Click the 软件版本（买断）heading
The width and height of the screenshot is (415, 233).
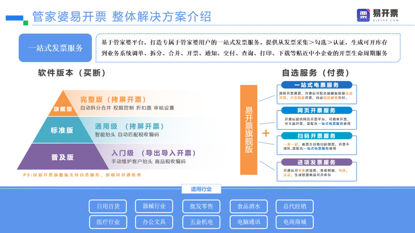tap(72, 73)
